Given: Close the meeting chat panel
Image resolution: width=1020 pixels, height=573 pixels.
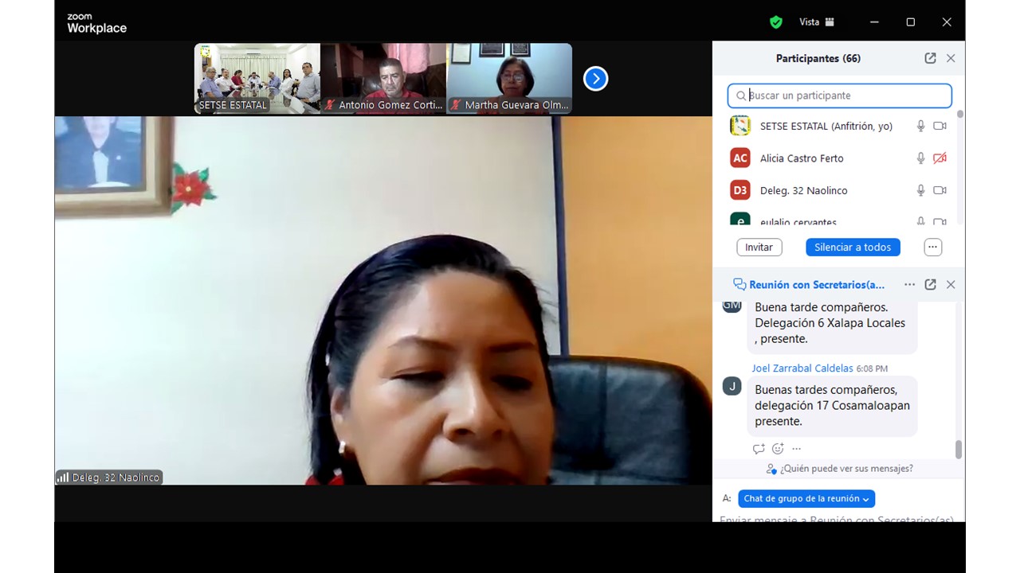Looking at the screenshot, I should click(951, 284).
